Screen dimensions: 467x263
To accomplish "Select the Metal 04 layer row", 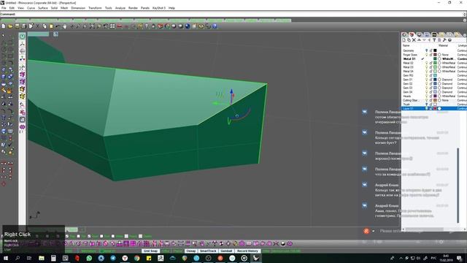I will click(x=434, y=72).
